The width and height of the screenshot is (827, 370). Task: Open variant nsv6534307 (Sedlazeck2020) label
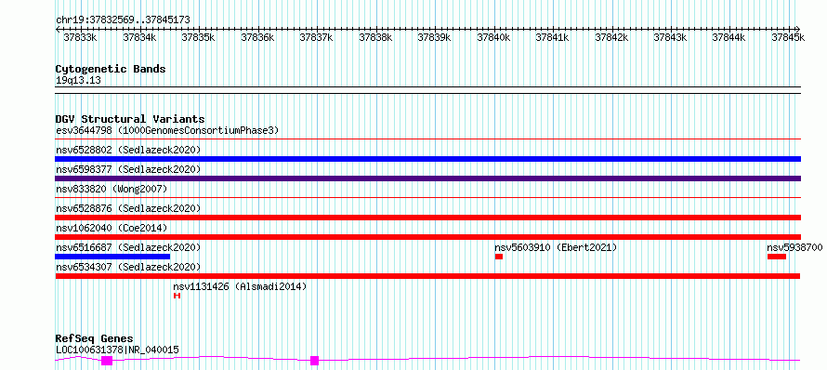click(128, 267)
